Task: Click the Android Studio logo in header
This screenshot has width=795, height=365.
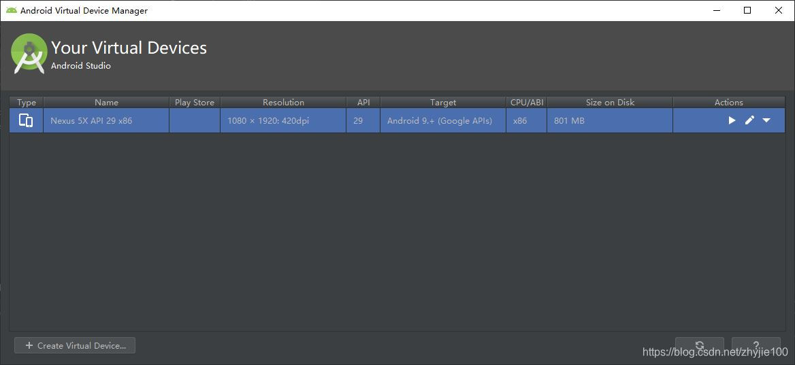Action: pyautogui.click(x=29, y=54)
